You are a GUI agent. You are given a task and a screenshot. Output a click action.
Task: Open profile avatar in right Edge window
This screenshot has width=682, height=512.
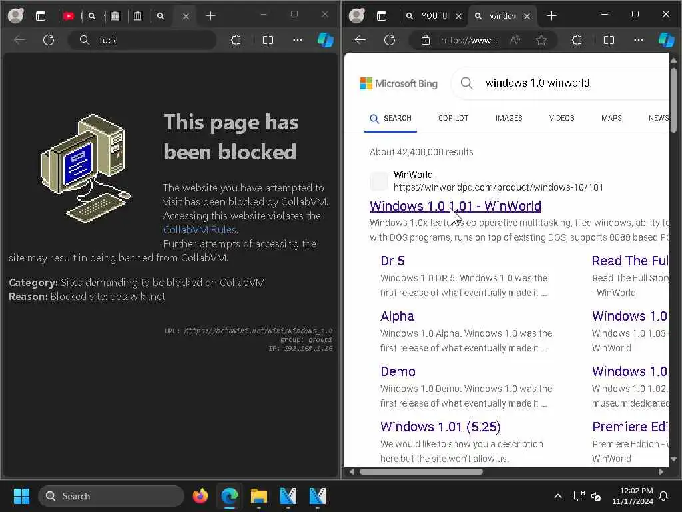point(357,16)
